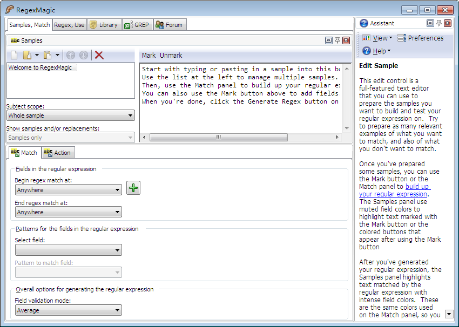Click the RegexMagic feather title icon
The height and width of the screenshot is (327, 459).
click(9, 10)
